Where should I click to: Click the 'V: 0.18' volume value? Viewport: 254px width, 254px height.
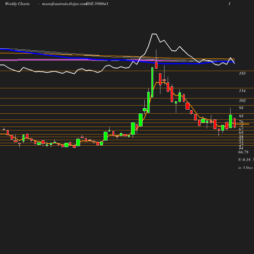(x=244, y=160)
